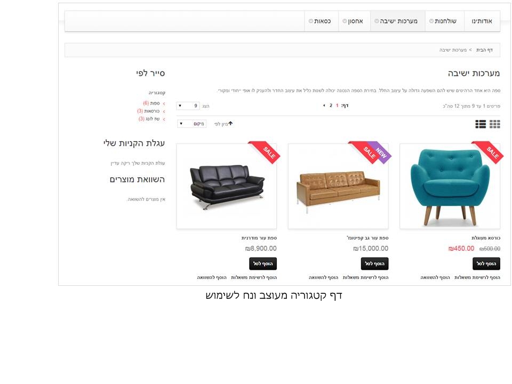512x384 pixels.
Task: Open the אודותינו navigation tab
Action: coord(482,21)
